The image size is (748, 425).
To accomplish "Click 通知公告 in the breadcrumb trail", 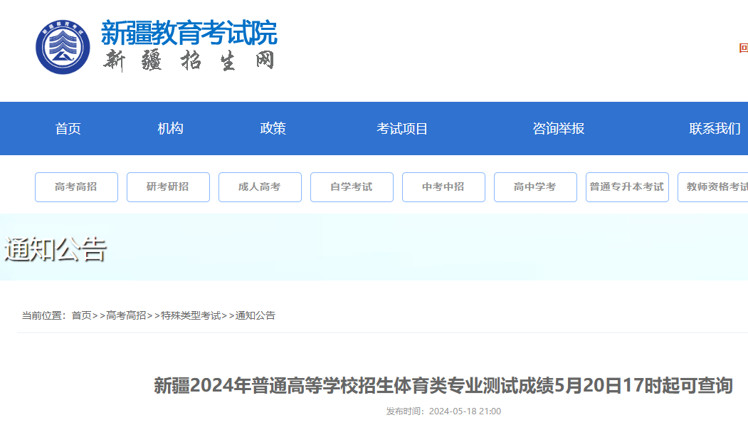I will tap(256, 315).
